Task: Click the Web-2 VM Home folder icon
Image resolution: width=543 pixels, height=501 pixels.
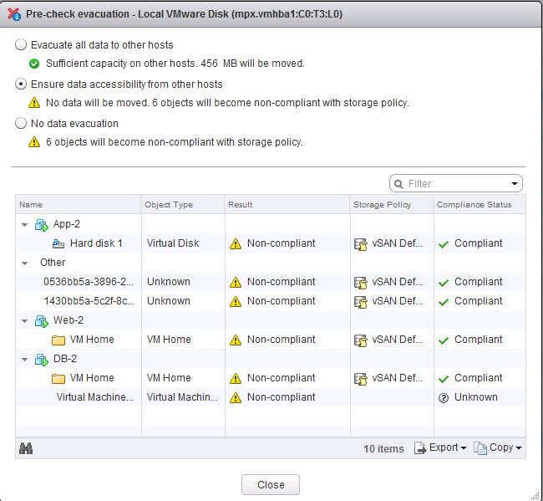Action: pyautogui.click(x=58, y=340)
